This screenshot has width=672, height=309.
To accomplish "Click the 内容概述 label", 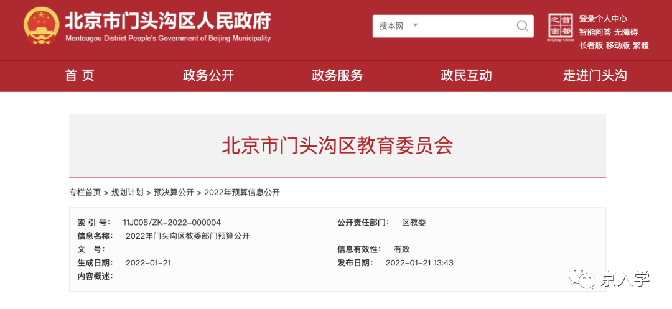I will pyautogui.click(x=95, y=276).
